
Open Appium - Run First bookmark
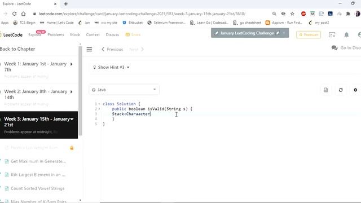coord(284,23)
